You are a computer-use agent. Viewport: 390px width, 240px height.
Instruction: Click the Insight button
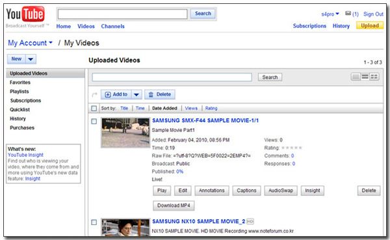[x=313, y=191]
